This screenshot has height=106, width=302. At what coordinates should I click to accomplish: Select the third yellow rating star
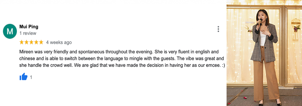31,42
